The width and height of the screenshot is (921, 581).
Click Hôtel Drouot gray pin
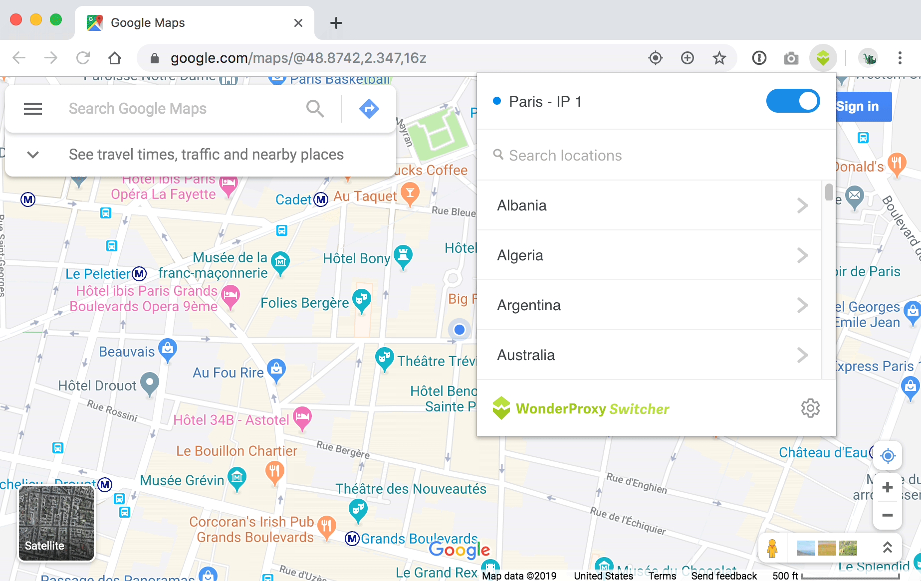pos(149,384)
